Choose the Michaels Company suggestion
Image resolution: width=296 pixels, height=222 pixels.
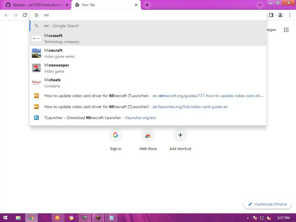coord(148,83)
